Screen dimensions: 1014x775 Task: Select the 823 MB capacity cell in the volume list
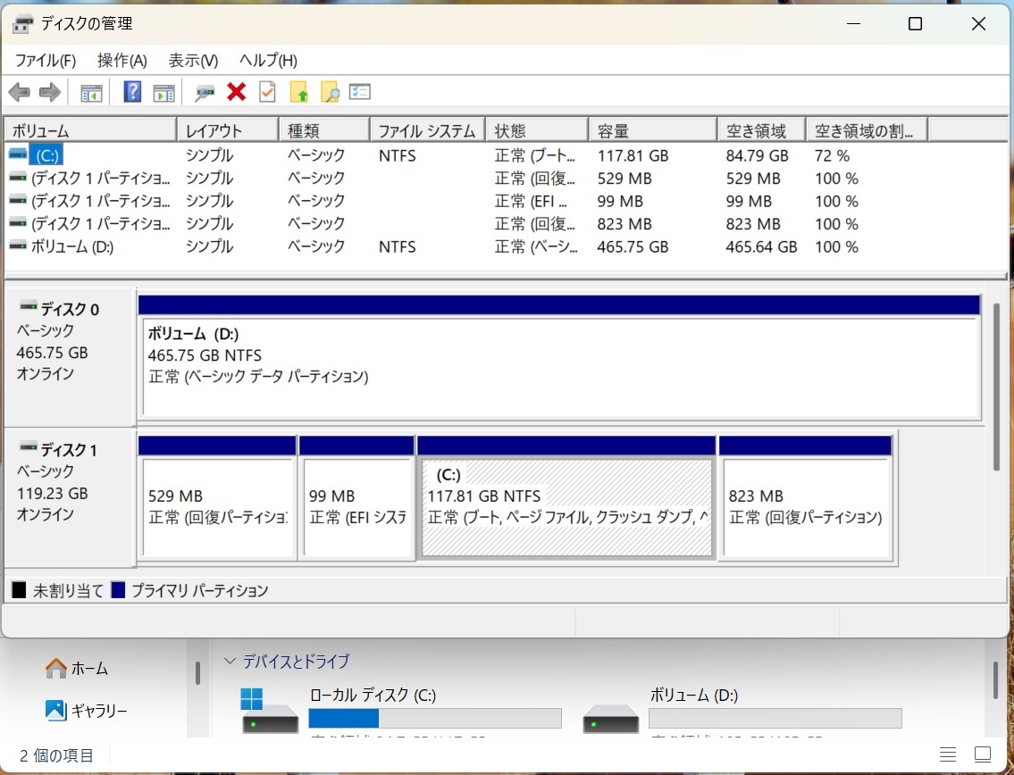pos(624,223)
